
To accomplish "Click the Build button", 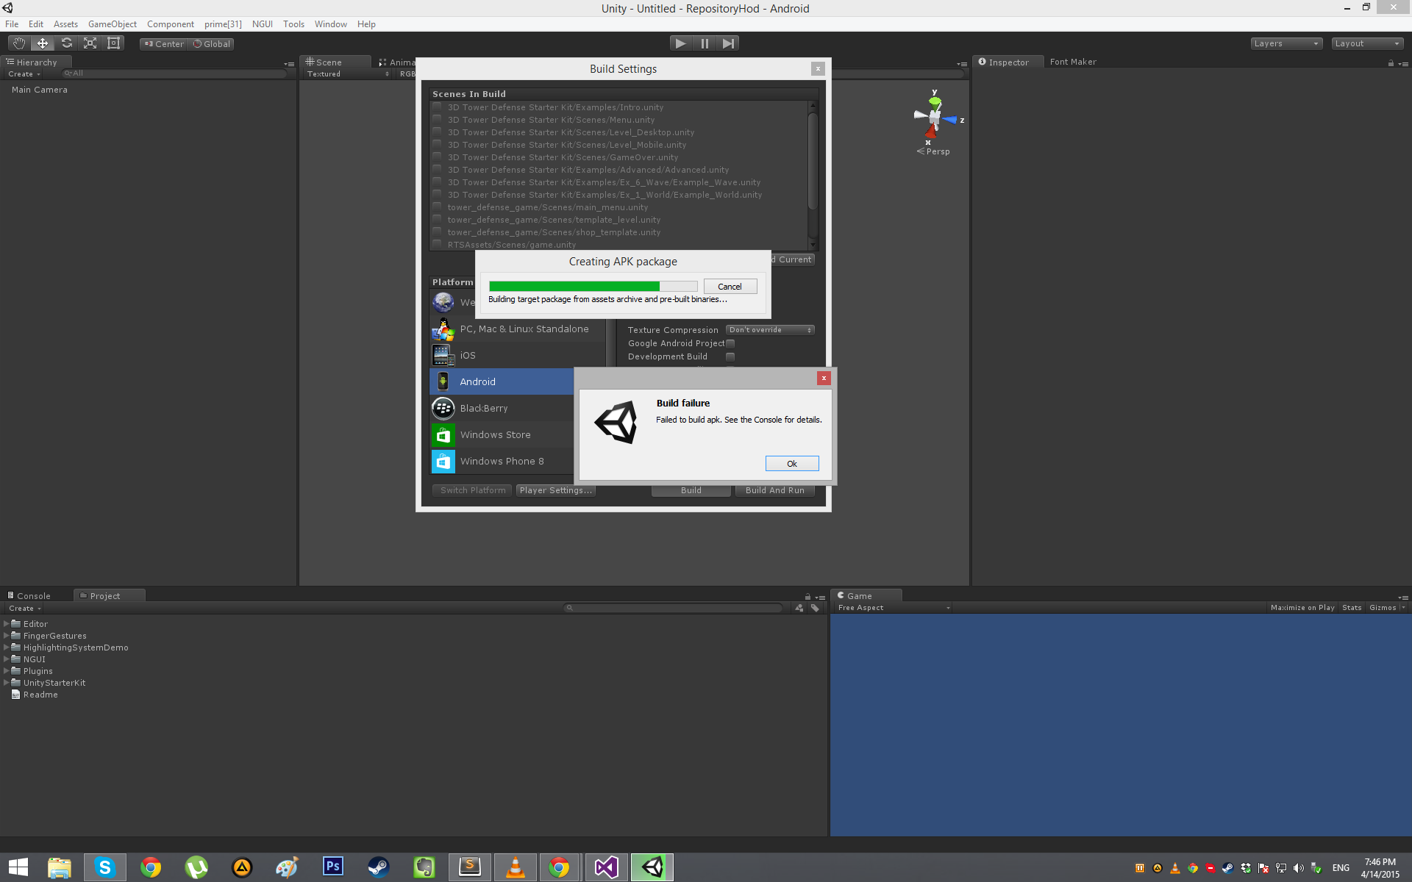I will (691, 490).
